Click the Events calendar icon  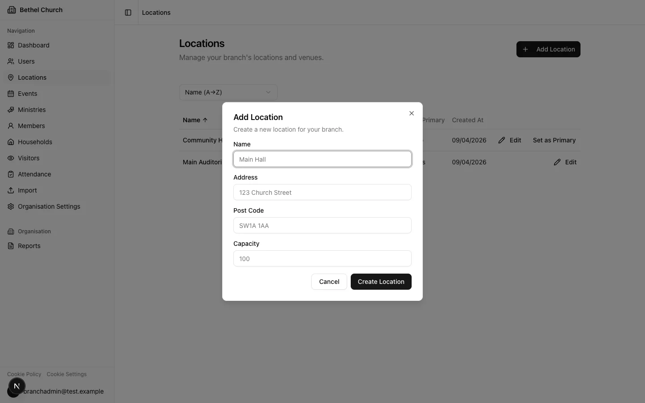(x=11, y=94)
